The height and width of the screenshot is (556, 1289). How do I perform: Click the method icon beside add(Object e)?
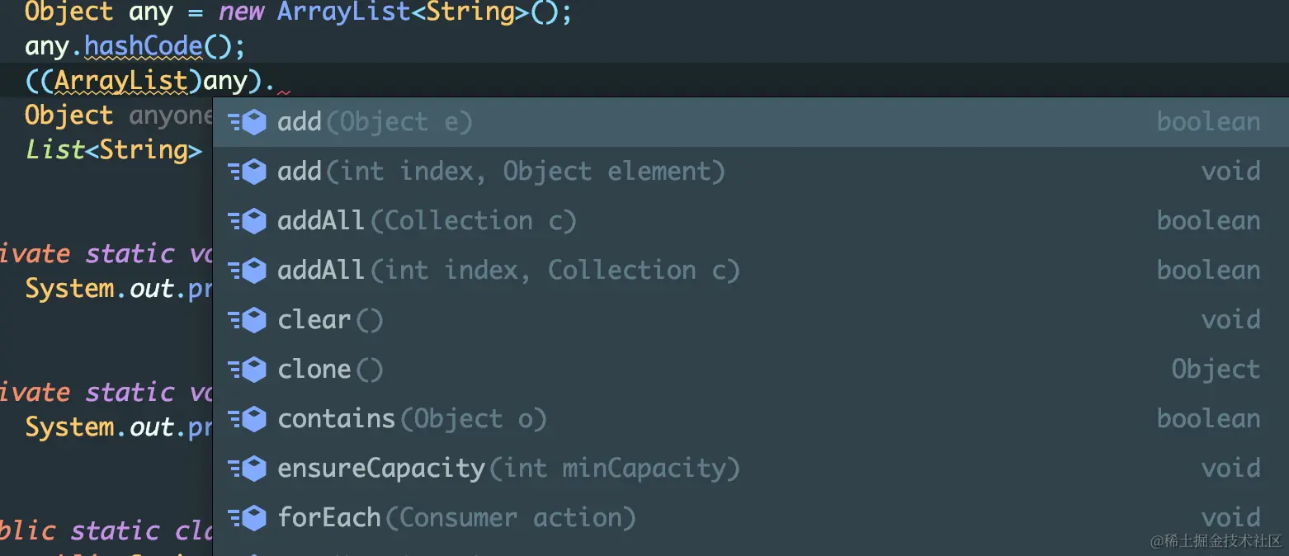pyautogui.click(x=247, y=122)
